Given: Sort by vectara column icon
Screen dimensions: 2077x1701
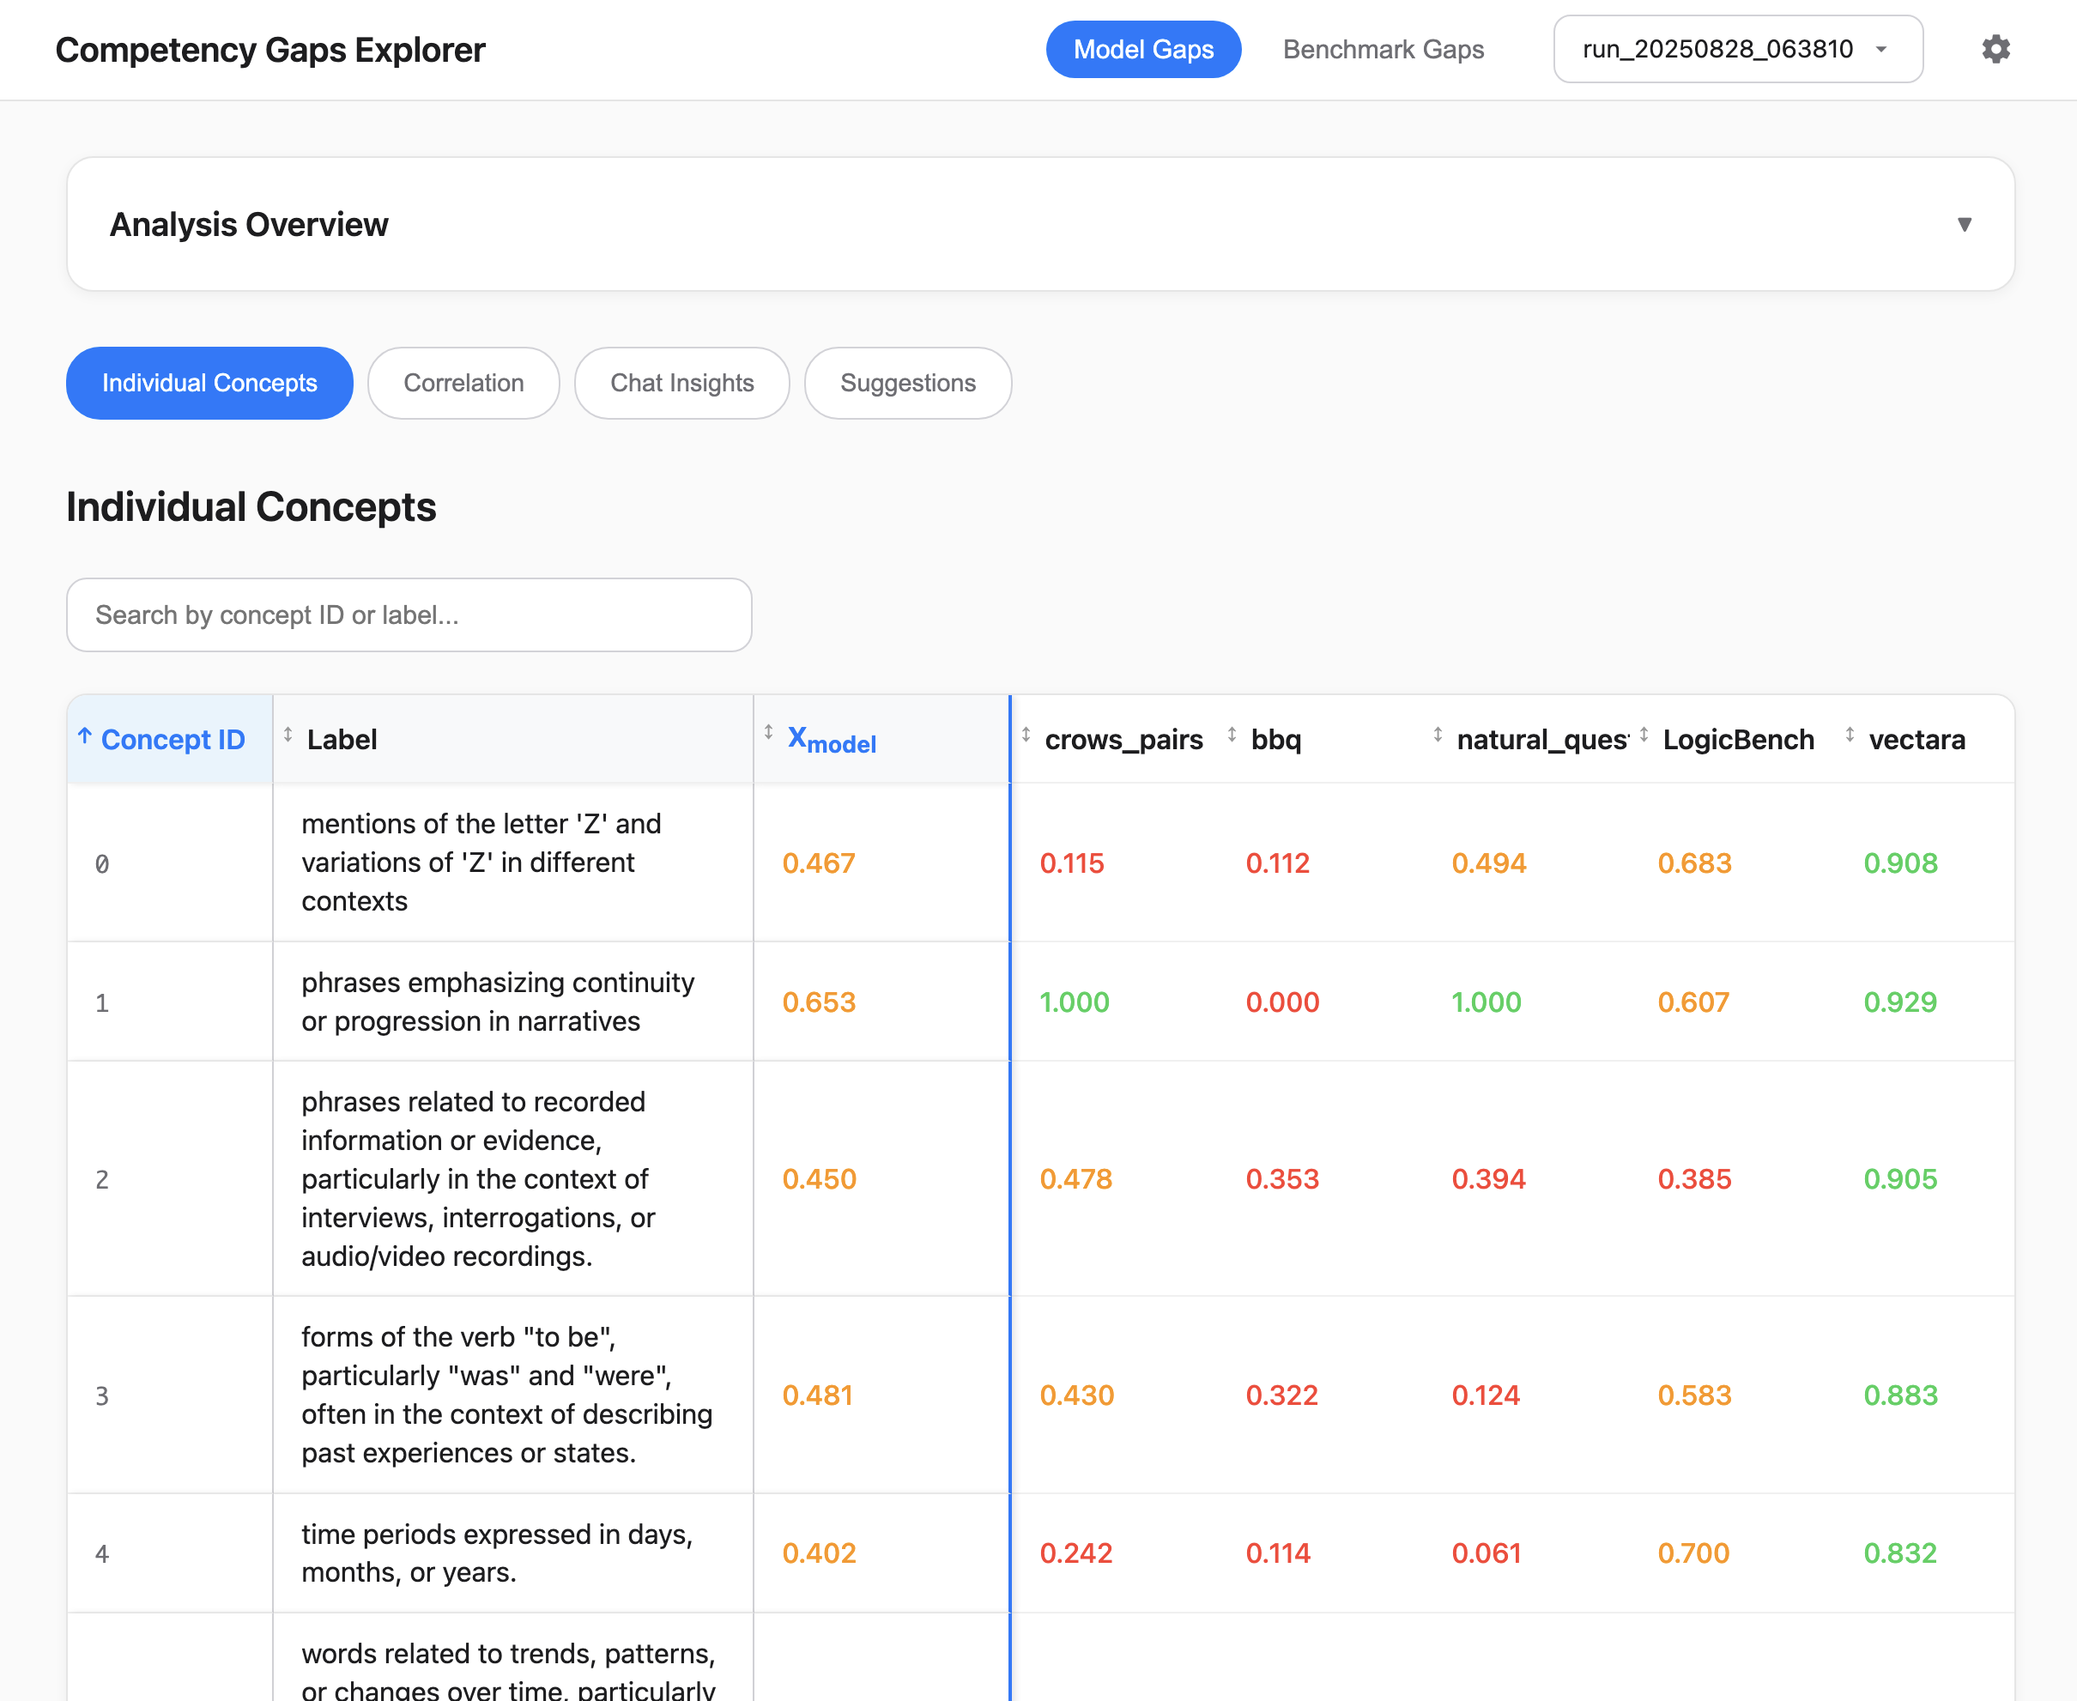Looking at the screenshot, I should point(1850,735).
